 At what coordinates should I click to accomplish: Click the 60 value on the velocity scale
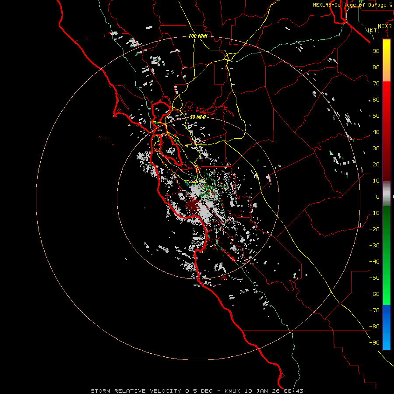tap(376, 99)
